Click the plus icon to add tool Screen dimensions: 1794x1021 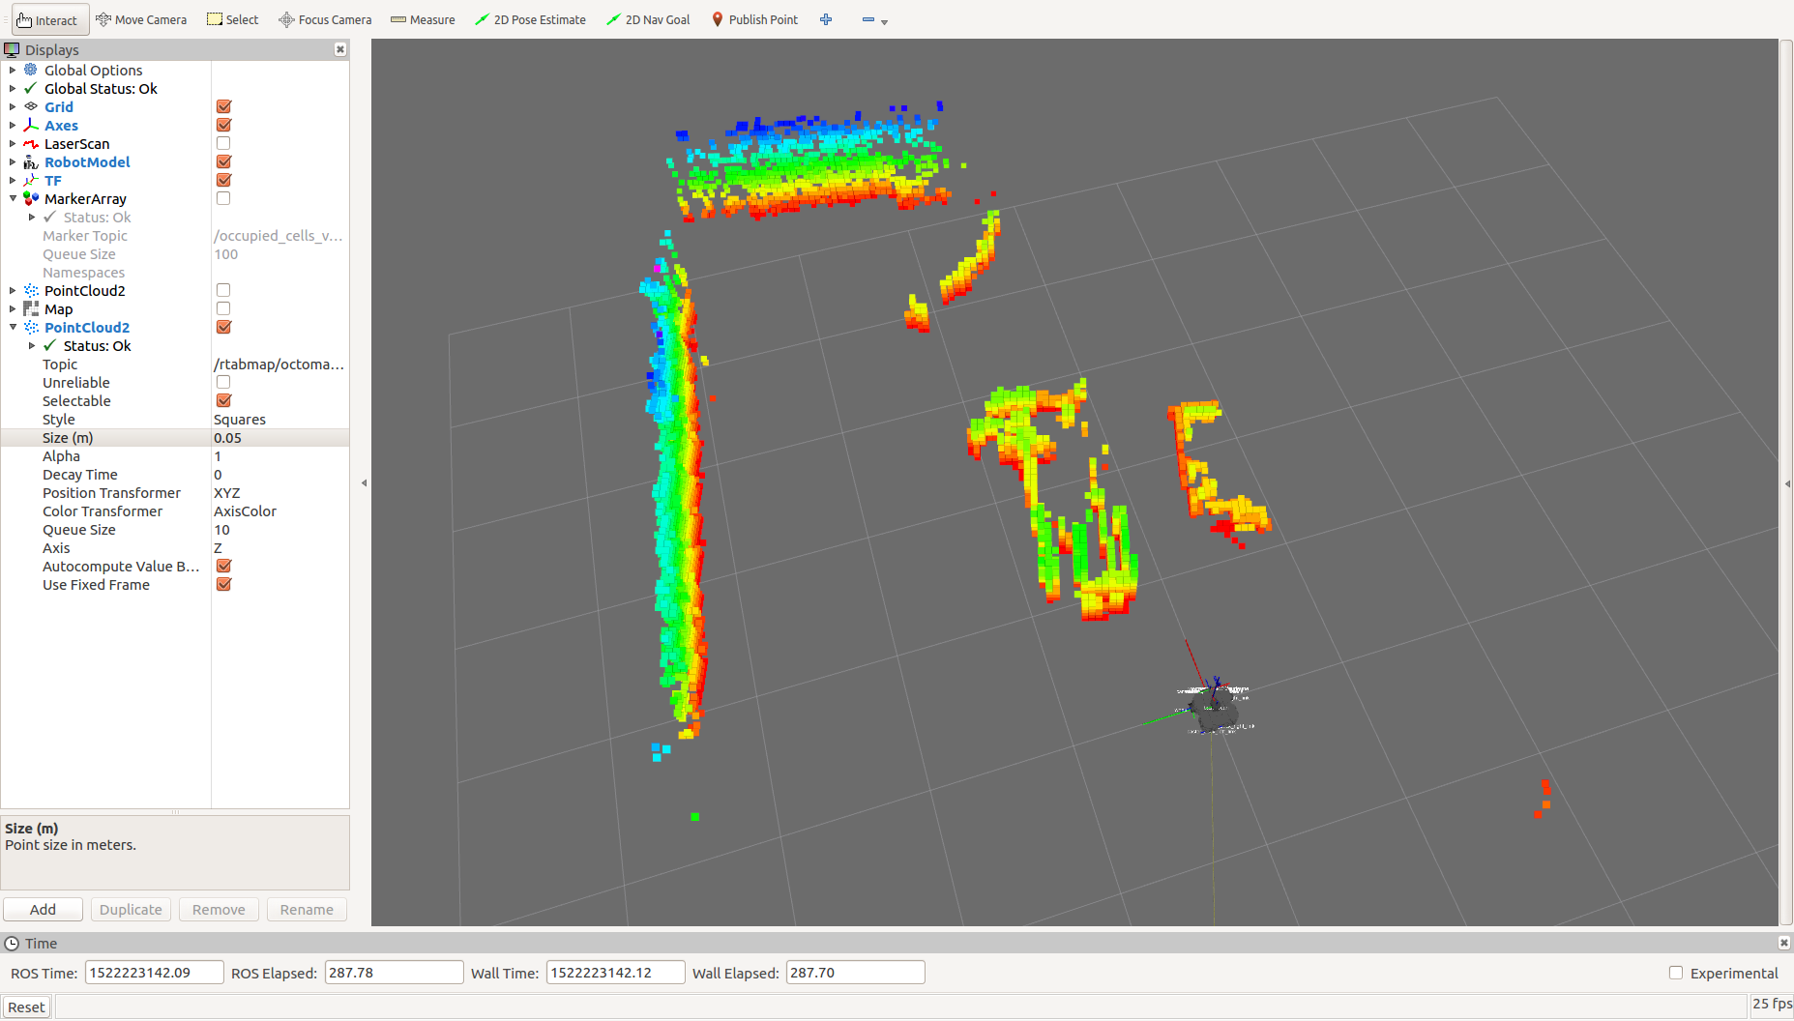click(826, 19)
